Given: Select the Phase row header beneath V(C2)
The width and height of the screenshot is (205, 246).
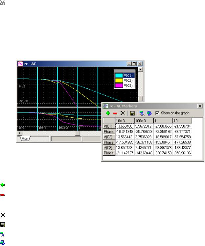Looking at the screenshot, I should (x=109, y=142).
